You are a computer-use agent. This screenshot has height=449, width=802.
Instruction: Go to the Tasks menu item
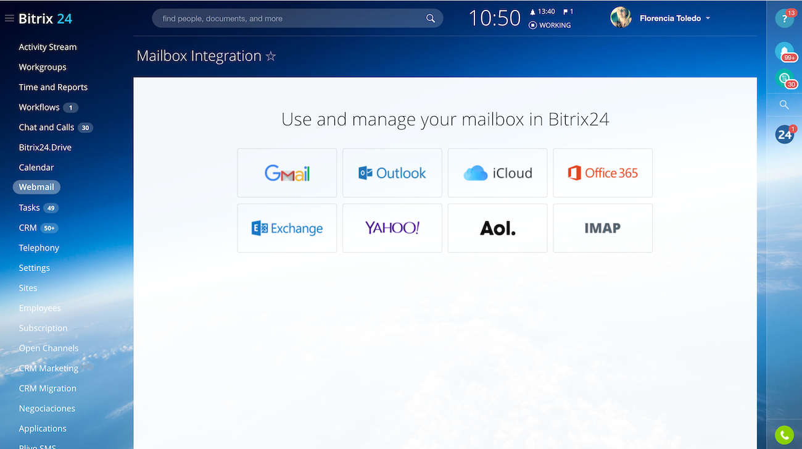[x=29, y=208]
